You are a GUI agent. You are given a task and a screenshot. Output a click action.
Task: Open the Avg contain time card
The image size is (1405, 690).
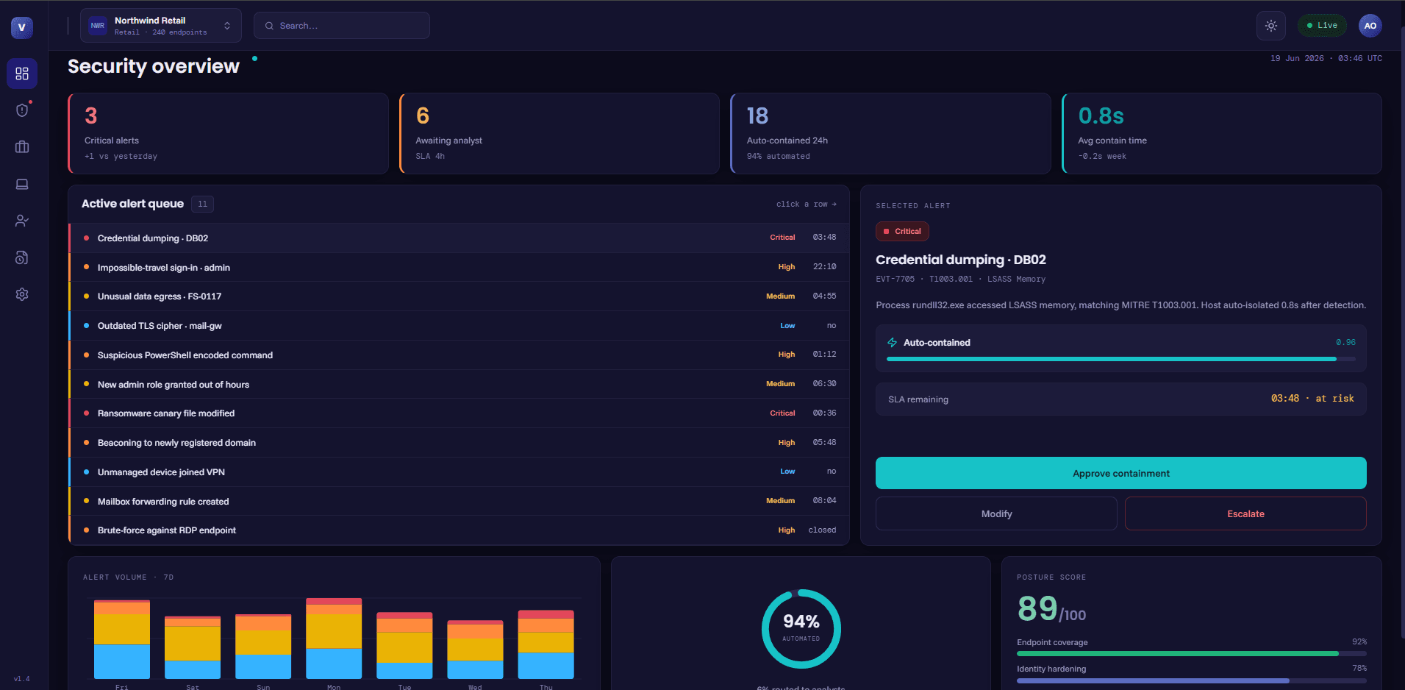pos(1222,133)
